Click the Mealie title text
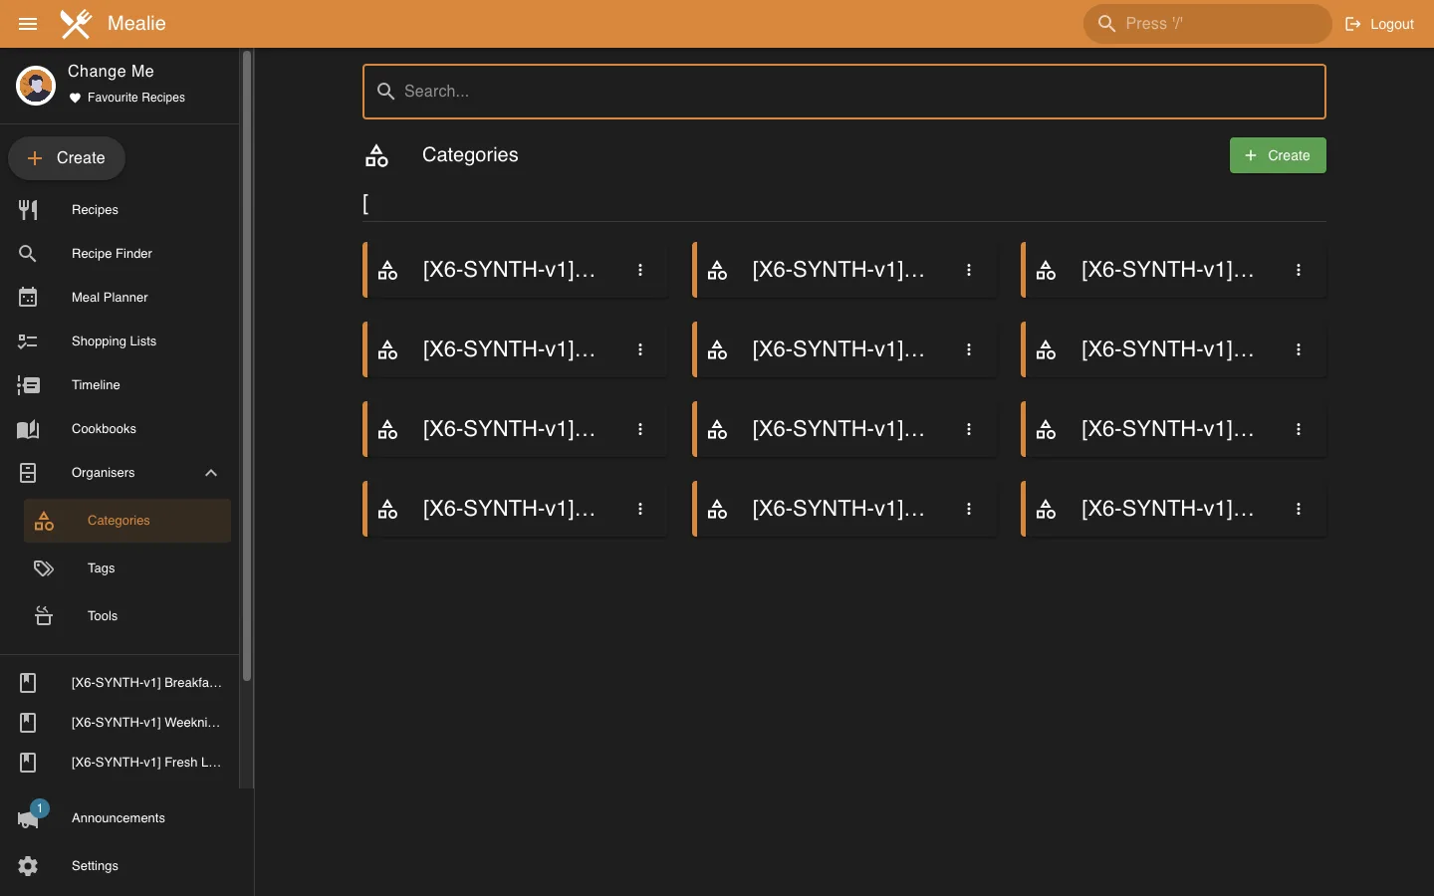The image size is (1434, 896). pyautogui.click(x=136, y=23)
